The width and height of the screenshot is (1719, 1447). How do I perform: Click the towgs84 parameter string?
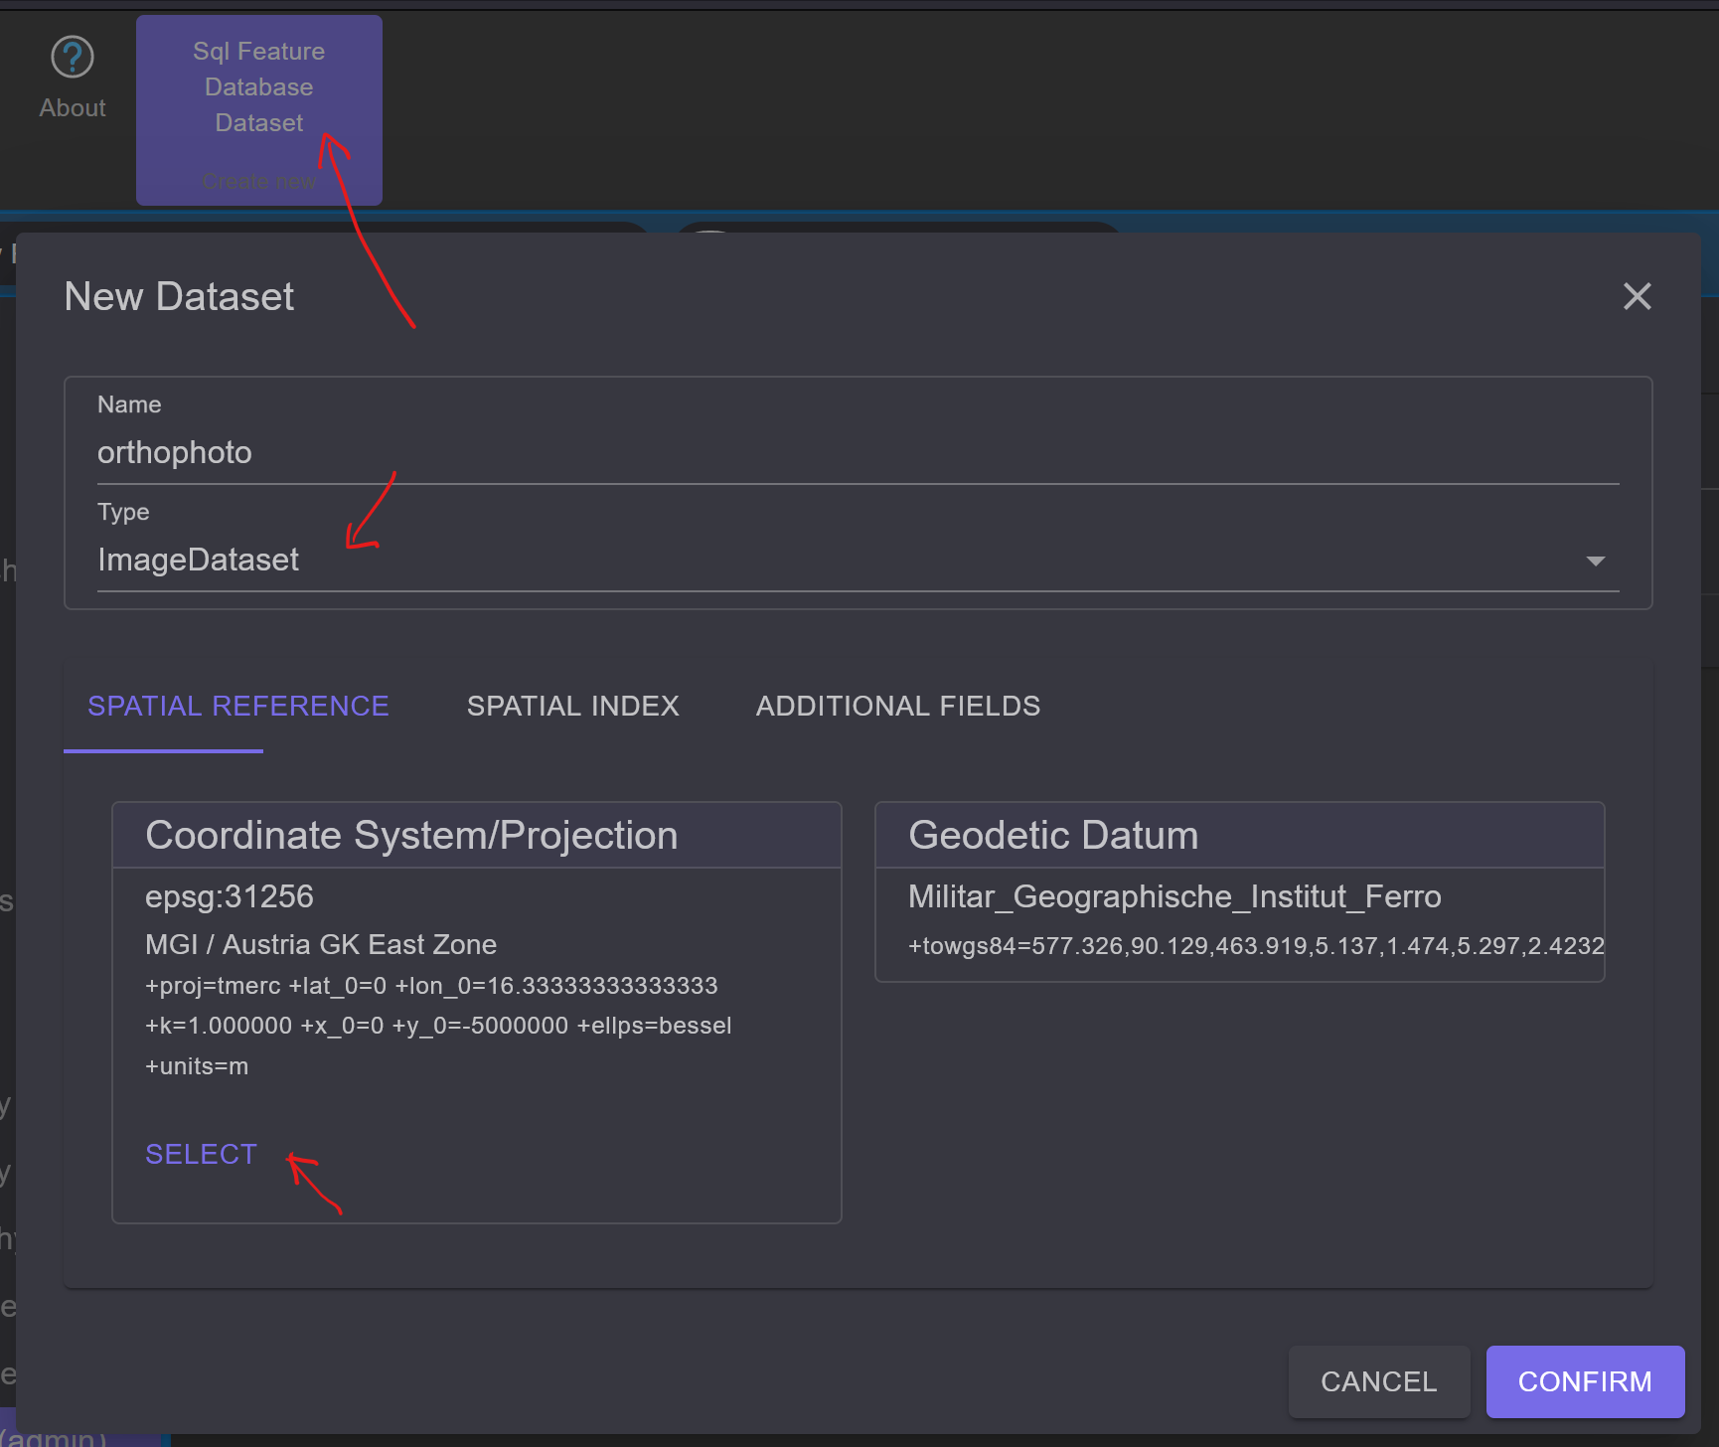coord(1256,945)
